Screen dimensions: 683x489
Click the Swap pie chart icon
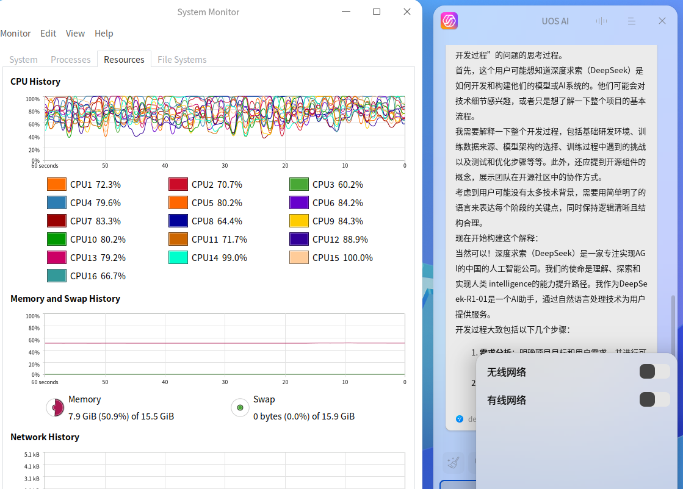pyautogui.click(x=240, y=408)
